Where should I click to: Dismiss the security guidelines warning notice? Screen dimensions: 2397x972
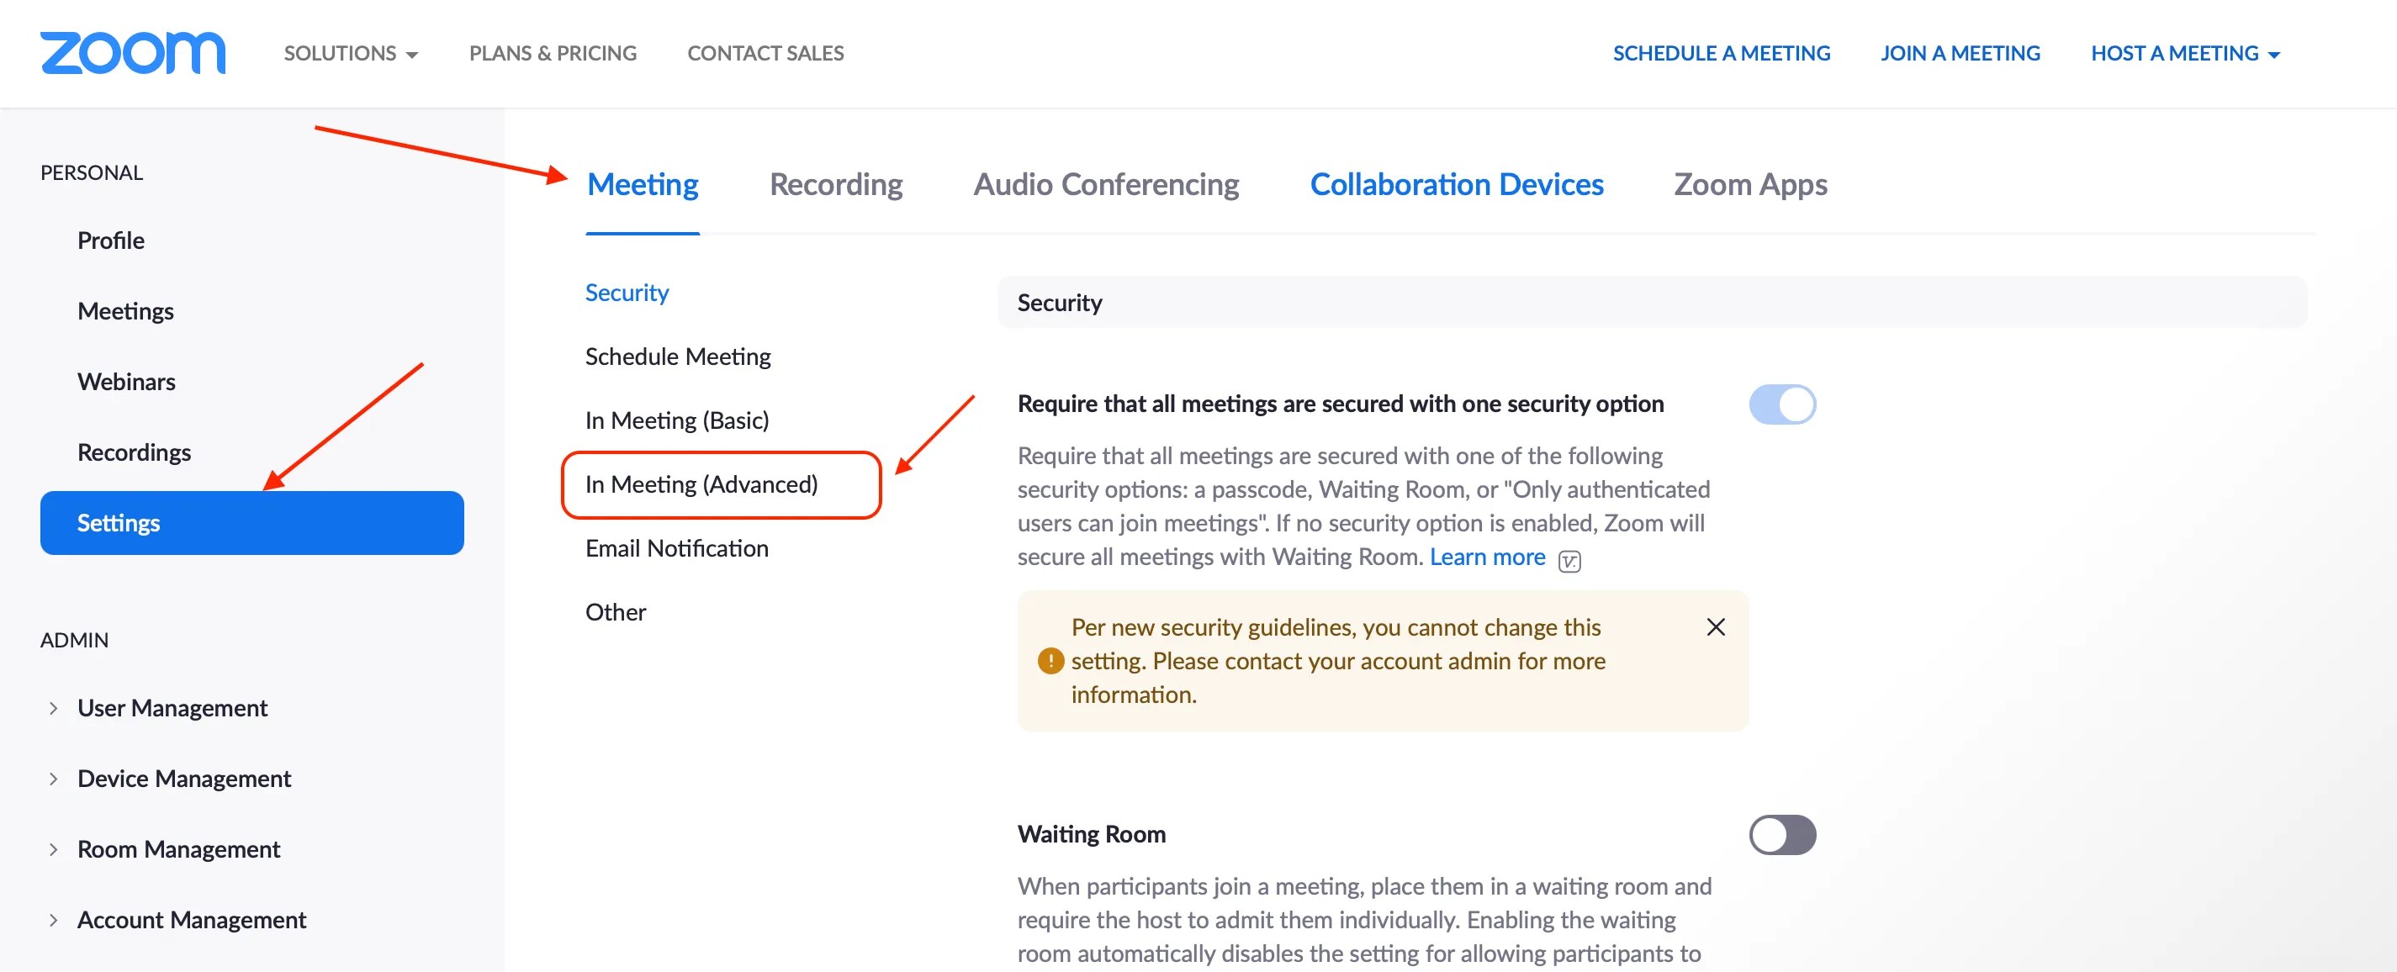click(x=1715, y=627)
